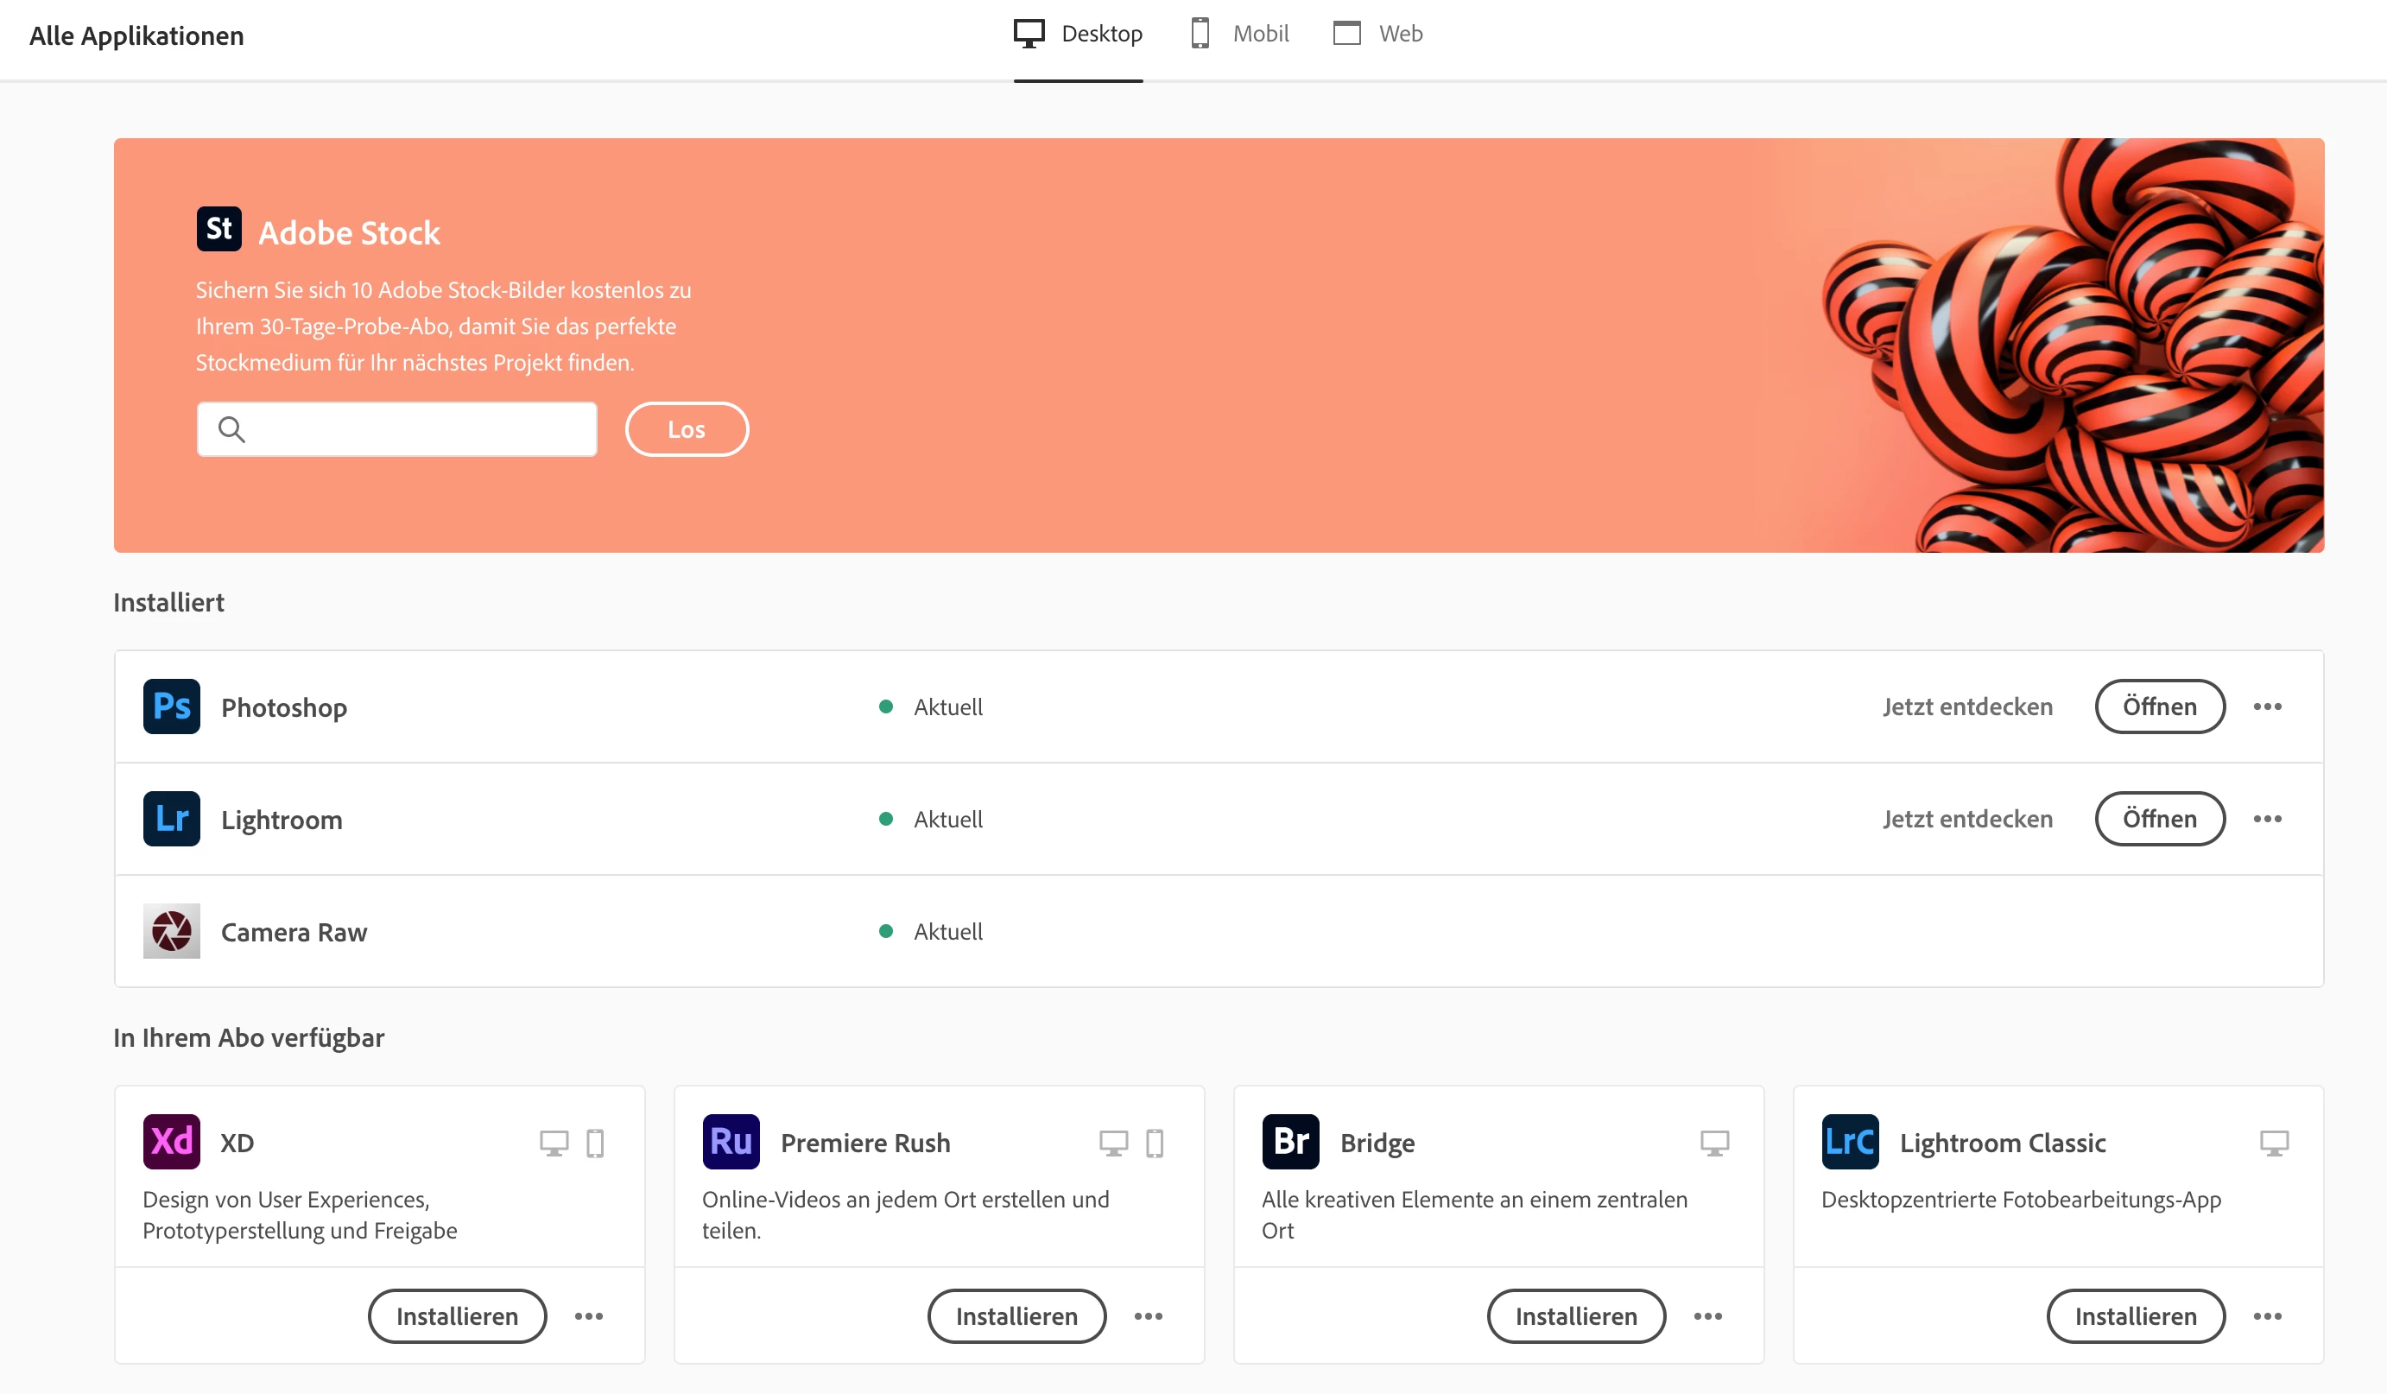Open the more options menu for Lightroom
Viewport: 2387px width, 1394px height.
click(2267, 819)
